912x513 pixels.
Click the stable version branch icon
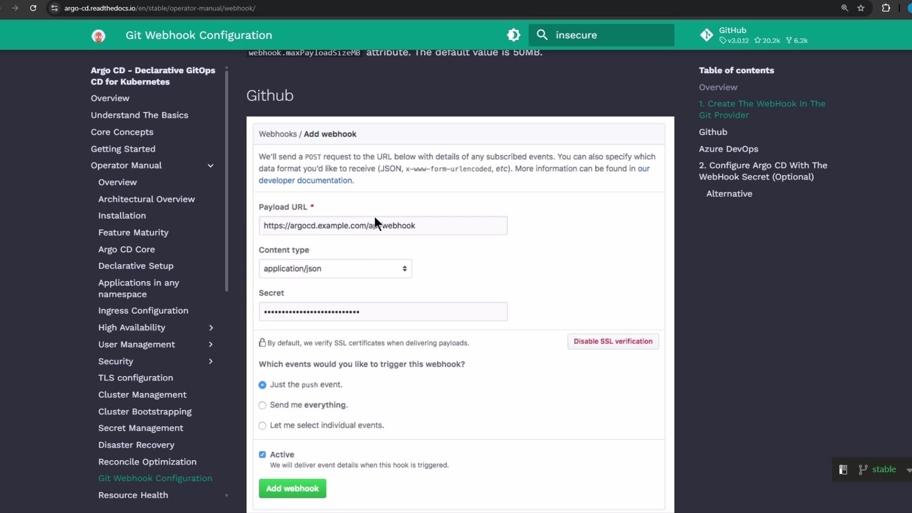[863, 469]
